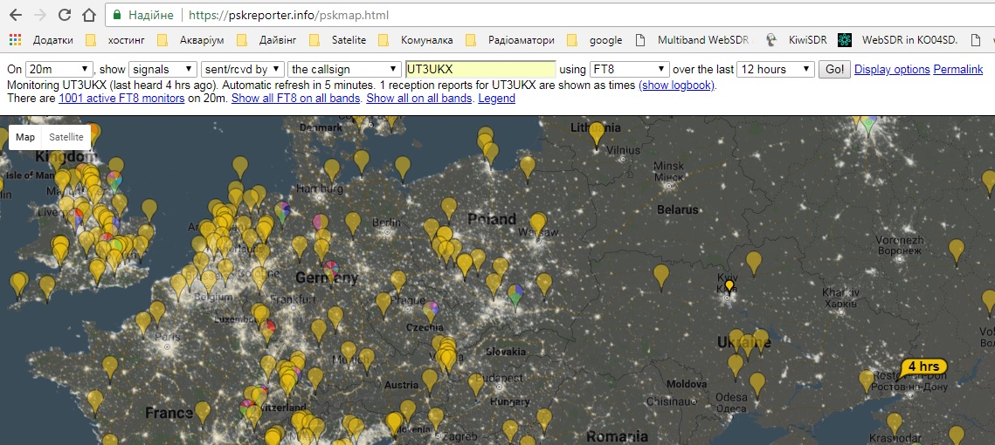Open the sent/rcvd by dropdown
This screenshot has height=445, width=995.
point(242,69)
